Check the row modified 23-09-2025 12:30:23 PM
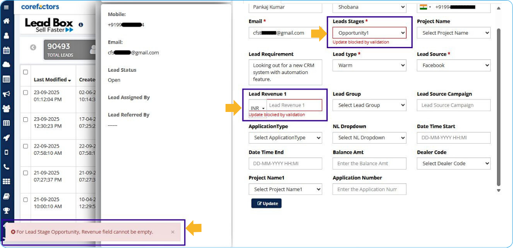513x248 pixels. [25, 120]
